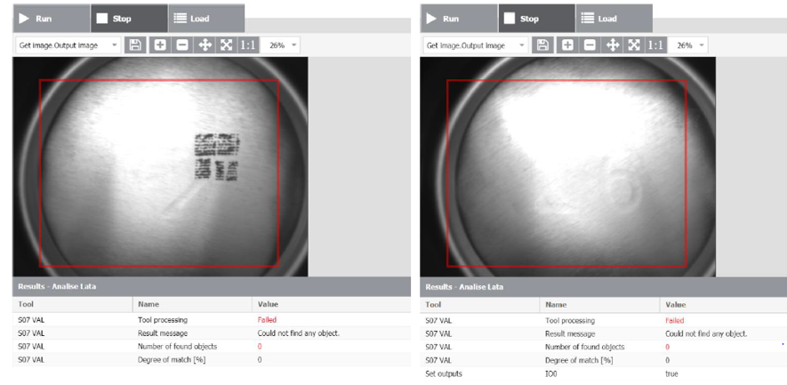
Task: Click Run button in right panel
Action: point(459,19)
